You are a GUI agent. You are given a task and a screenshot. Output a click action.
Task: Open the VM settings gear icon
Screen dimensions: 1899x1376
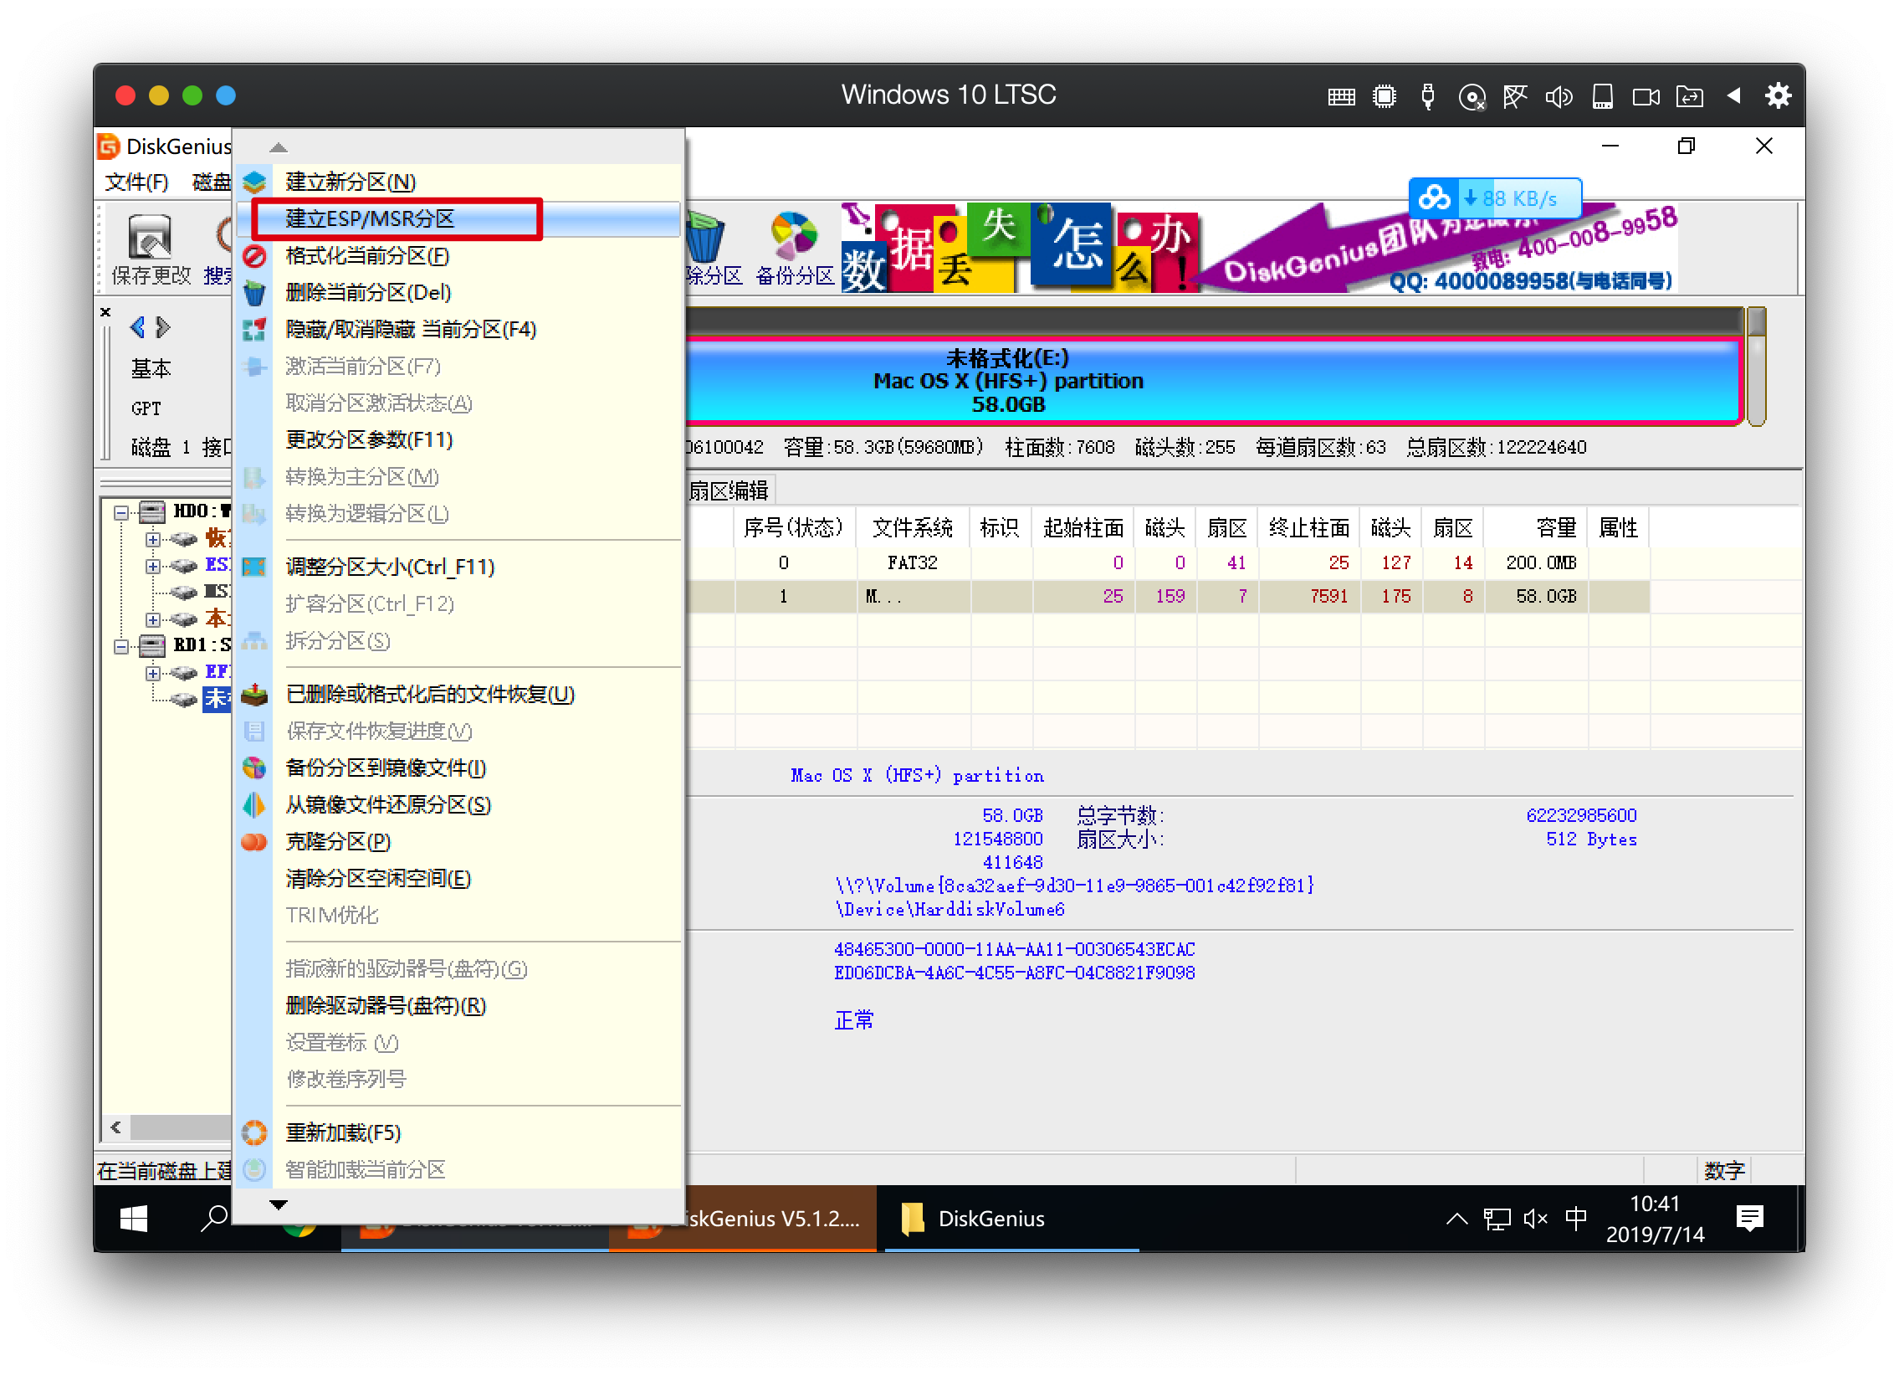click(x=1779, y=95)
